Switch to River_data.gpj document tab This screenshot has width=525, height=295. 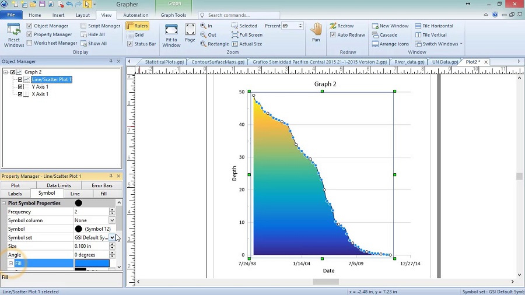pos(409,62)
